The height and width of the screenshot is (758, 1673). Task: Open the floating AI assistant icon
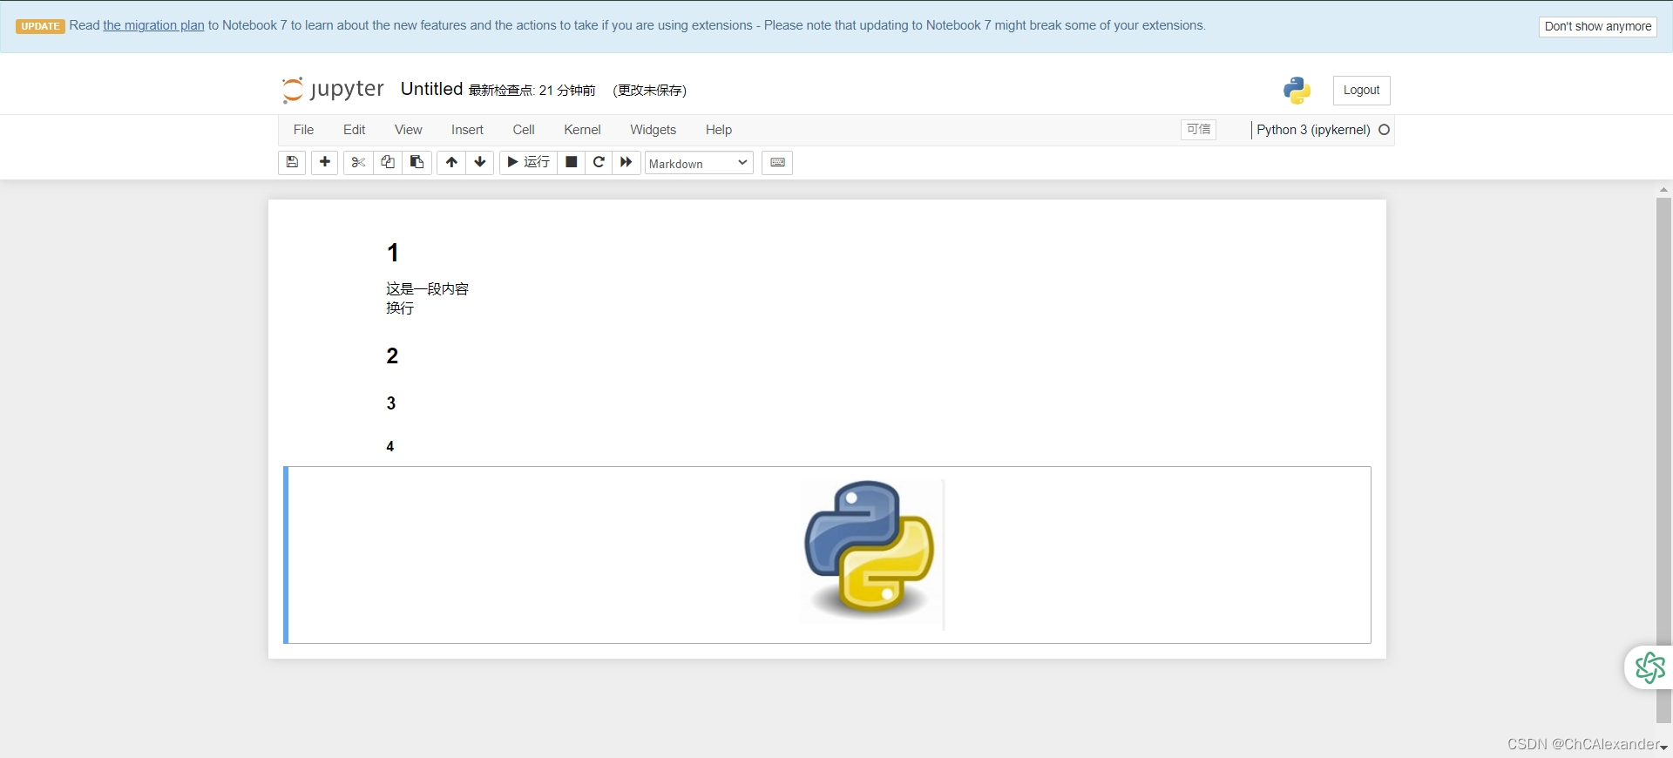(1649, 668)
